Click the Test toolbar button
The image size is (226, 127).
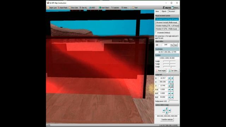[x=135, y=8]
